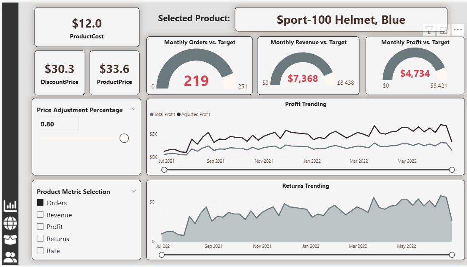Click Returns Trending right zoom slider handle

452,255
